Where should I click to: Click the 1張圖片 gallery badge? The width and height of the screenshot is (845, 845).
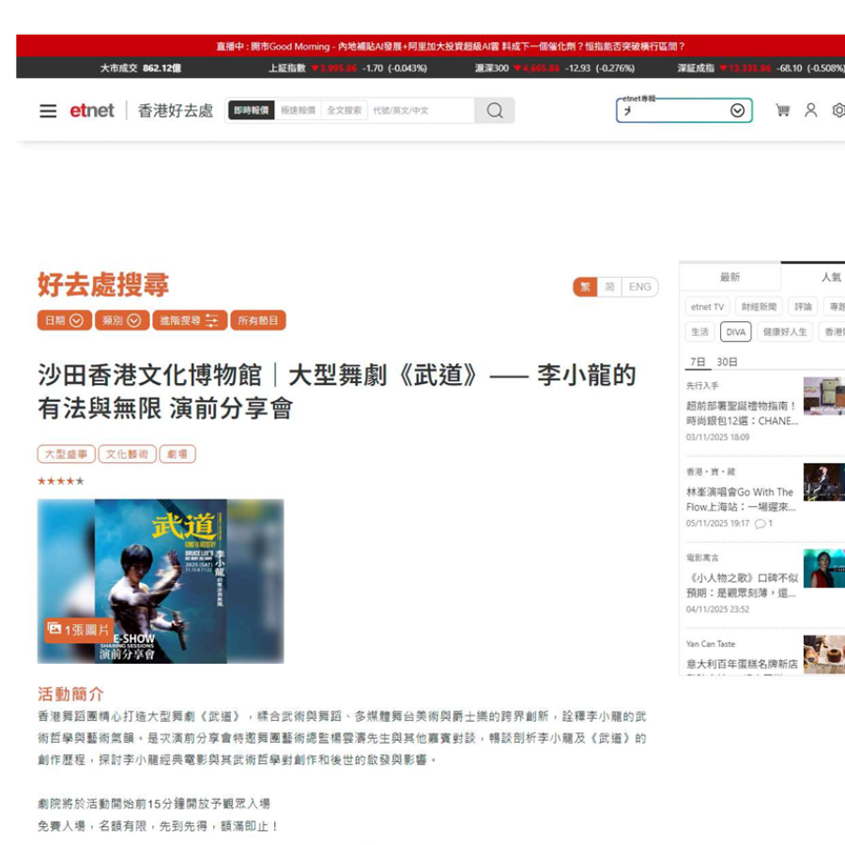point(79,629)
